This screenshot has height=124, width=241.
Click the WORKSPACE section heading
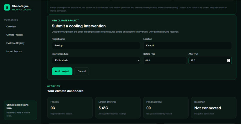click(11, 20)
